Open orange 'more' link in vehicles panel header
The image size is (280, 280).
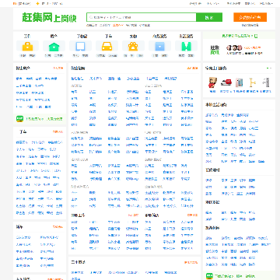(x=58, y=131)
